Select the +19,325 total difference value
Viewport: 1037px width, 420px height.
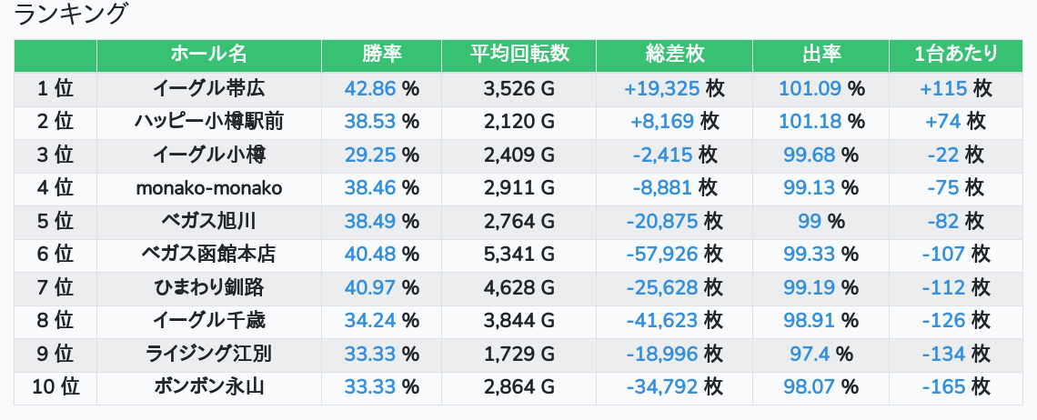pos(661,88)
